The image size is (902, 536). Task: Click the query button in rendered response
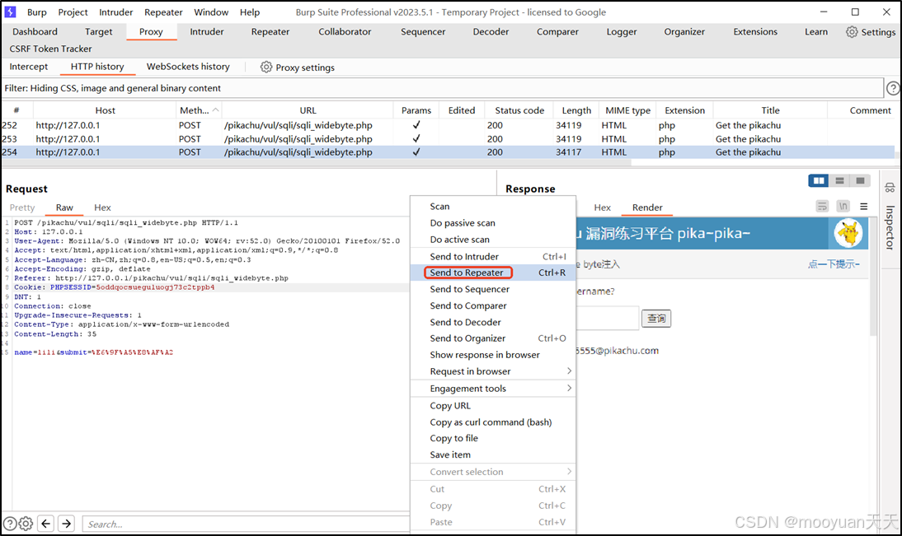click(x=656, y=319)
